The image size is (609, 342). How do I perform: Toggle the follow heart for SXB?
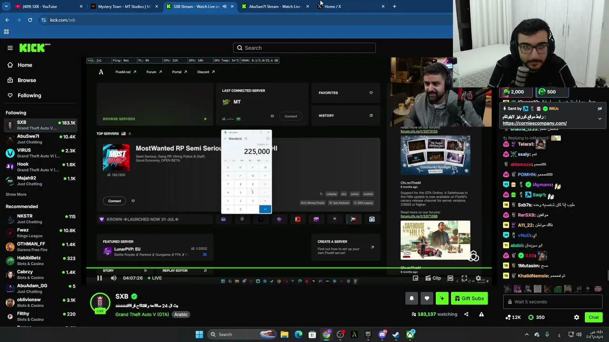pyautogui.click(x=427, y=298)
